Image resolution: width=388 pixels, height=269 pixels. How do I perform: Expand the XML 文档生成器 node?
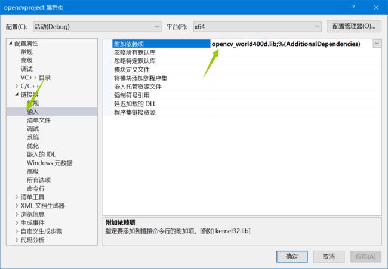(x=17, y=206)
